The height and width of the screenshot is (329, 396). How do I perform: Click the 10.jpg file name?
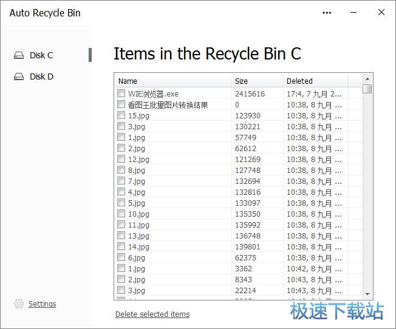point(138,214)
